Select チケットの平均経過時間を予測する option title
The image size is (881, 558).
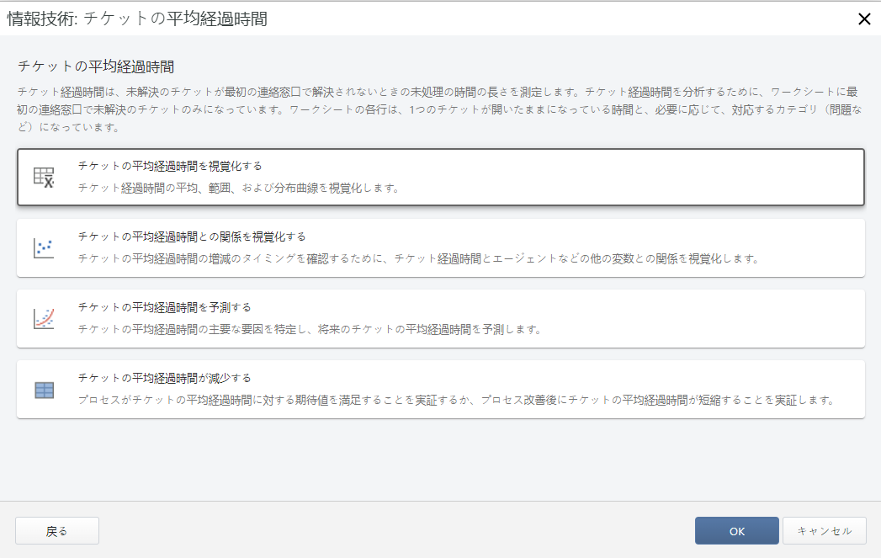pyautogui.click(x=164, y=307)
